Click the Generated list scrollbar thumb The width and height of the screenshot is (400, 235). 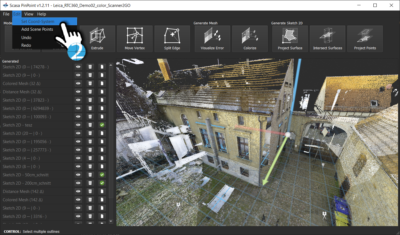point(111,133)
